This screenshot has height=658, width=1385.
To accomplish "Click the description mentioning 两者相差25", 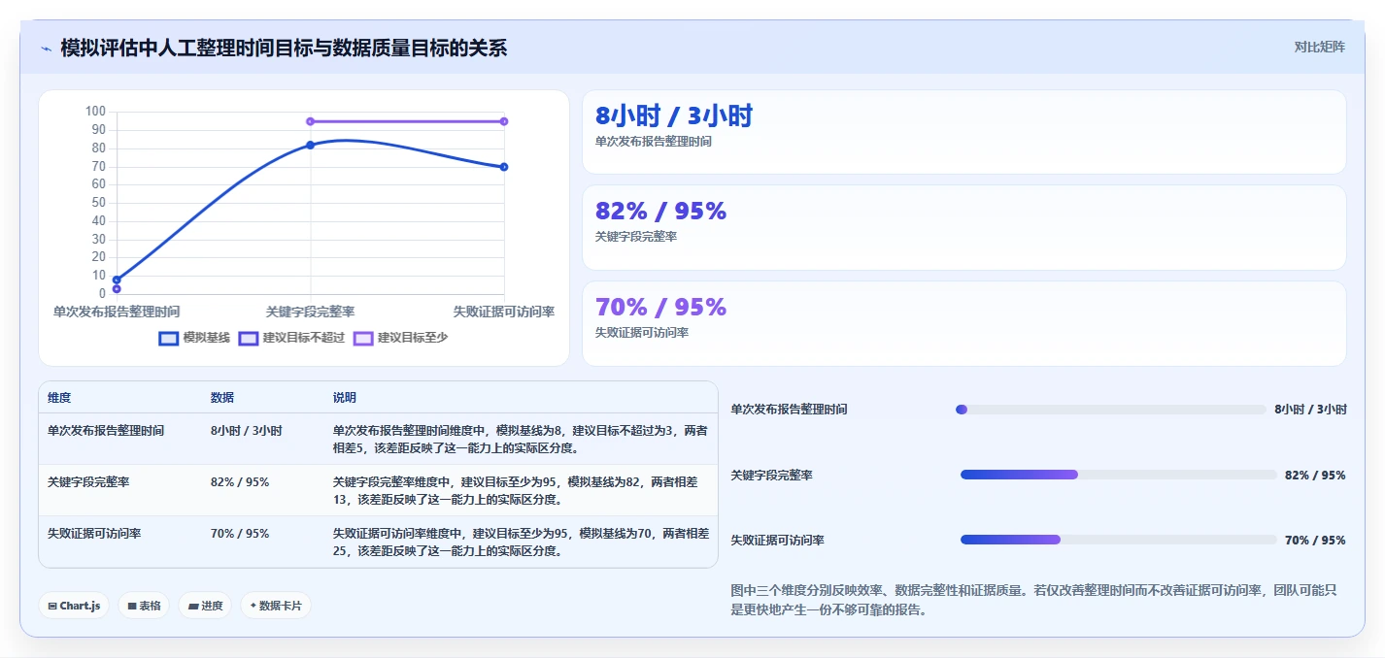I will coord(521,542).
